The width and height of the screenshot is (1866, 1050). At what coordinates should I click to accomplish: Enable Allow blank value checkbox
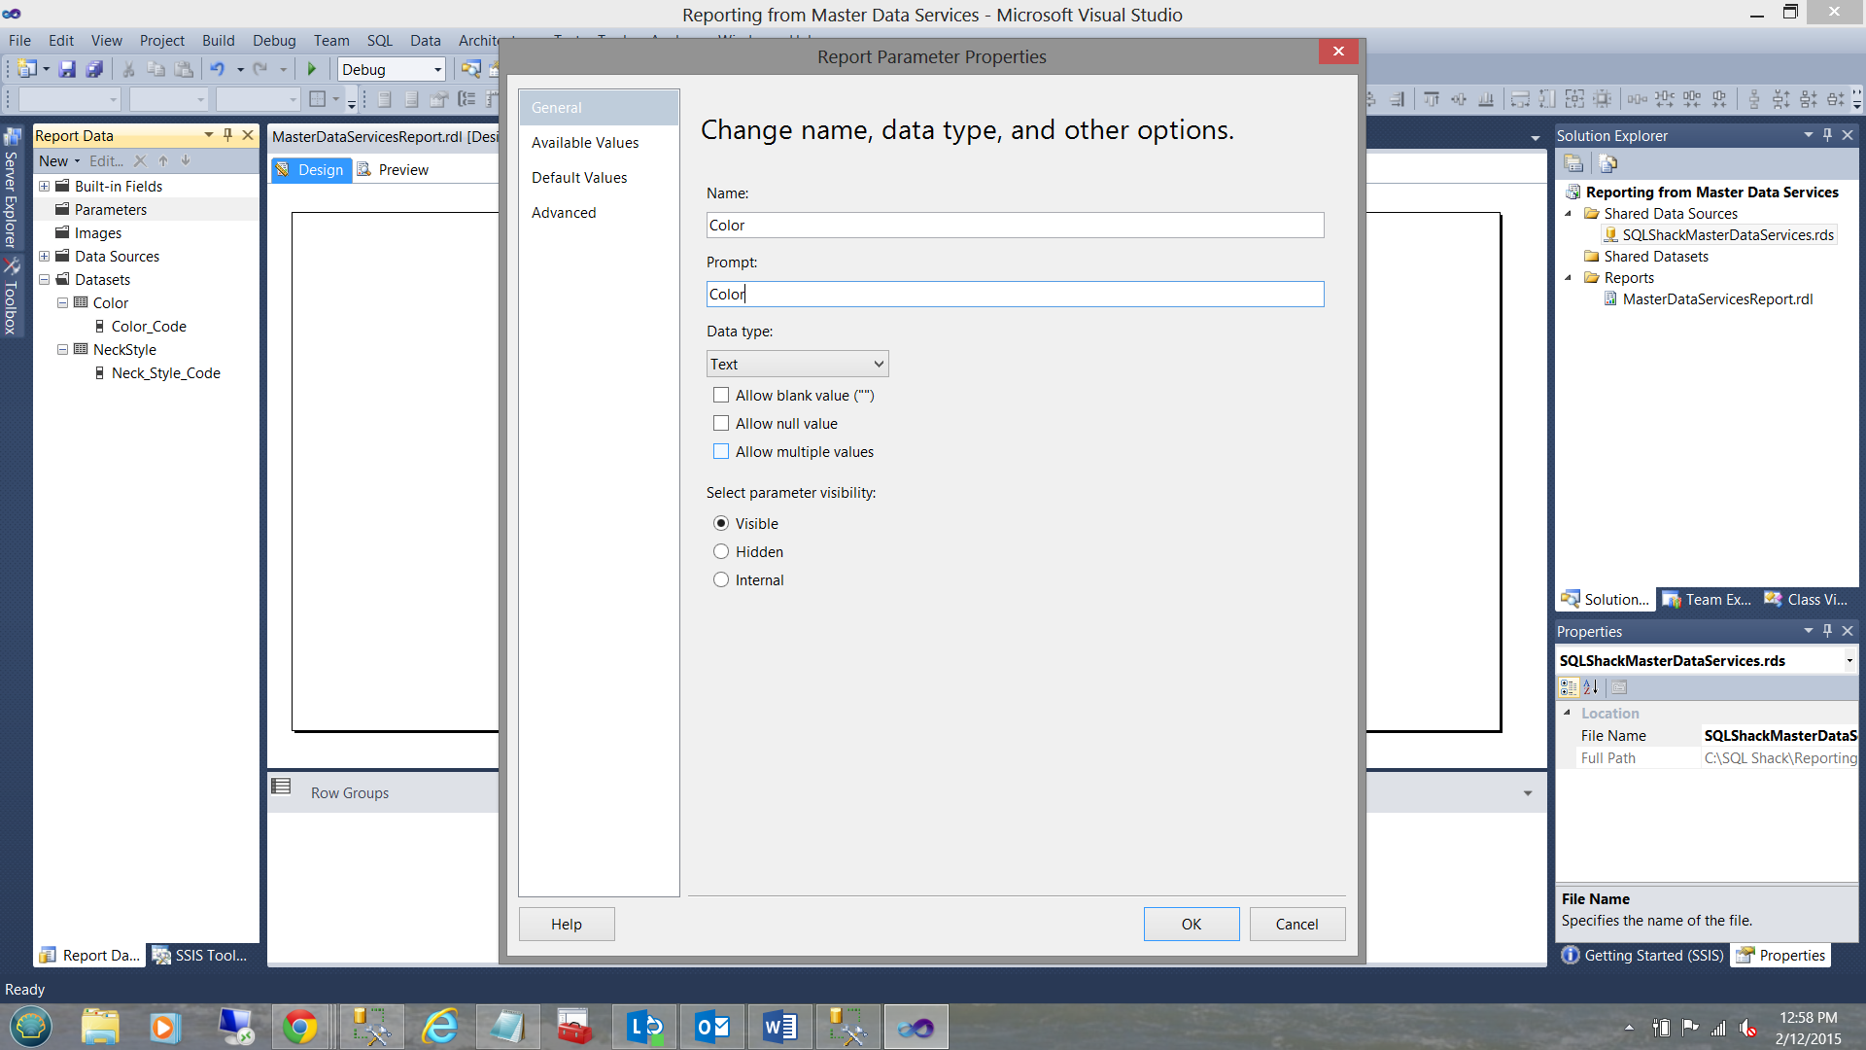pos(721,396)
